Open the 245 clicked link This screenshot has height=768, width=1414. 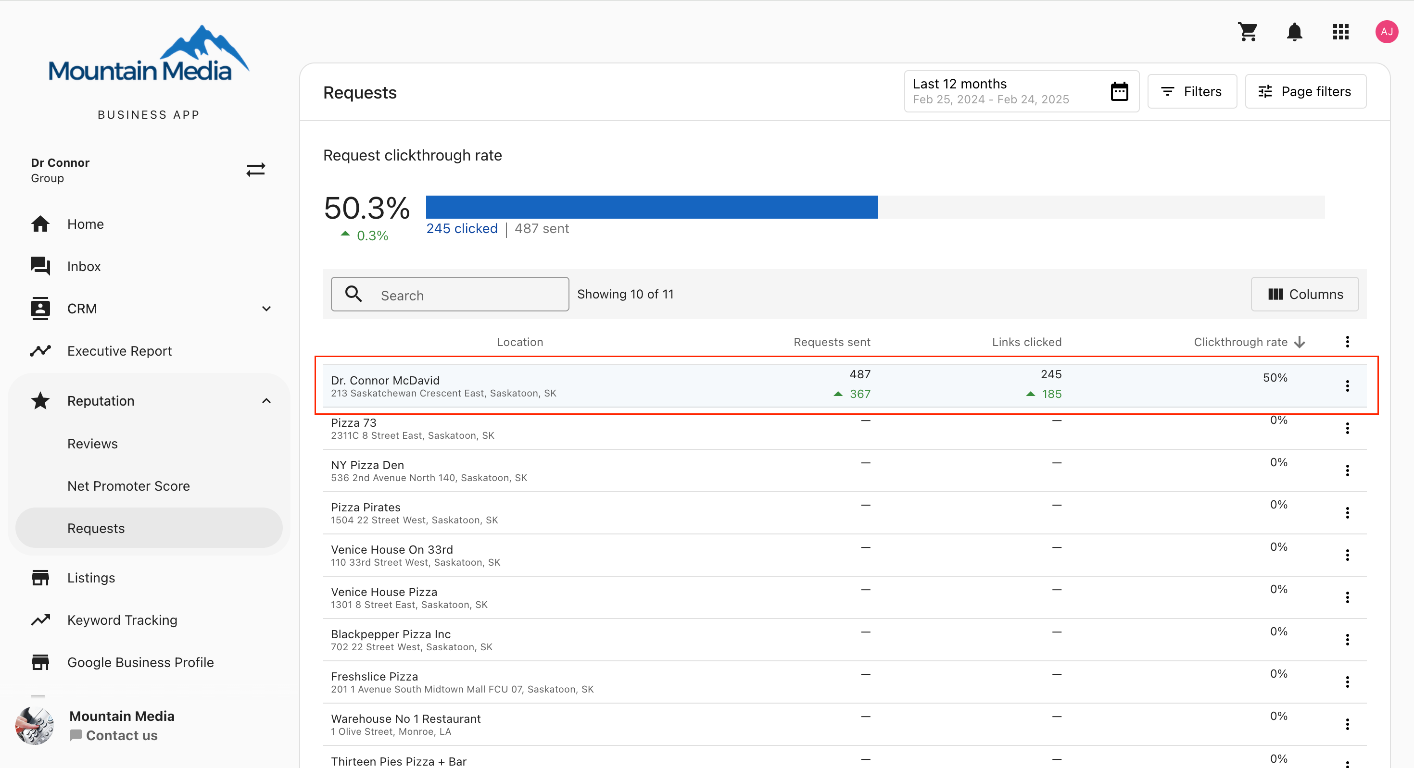[462, 228]
